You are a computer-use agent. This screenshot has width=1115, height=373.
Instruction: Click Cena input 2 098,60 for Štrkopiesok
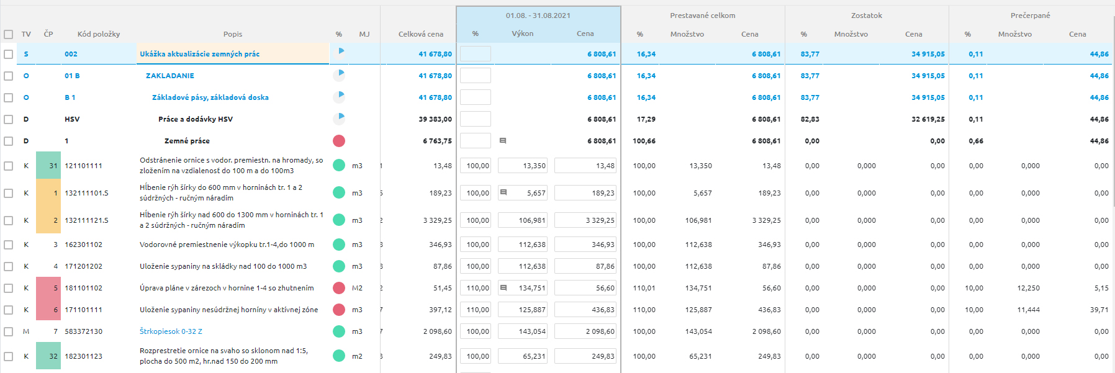(585, 331)
